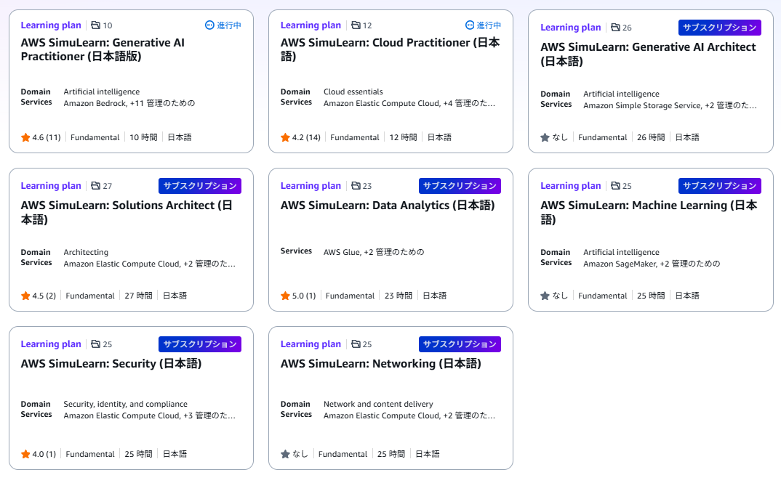The width and height of the screenshot is (781, 483).
Task: Click 'Learning plan' label on Networking card
Action: click(x=311, y=344)
